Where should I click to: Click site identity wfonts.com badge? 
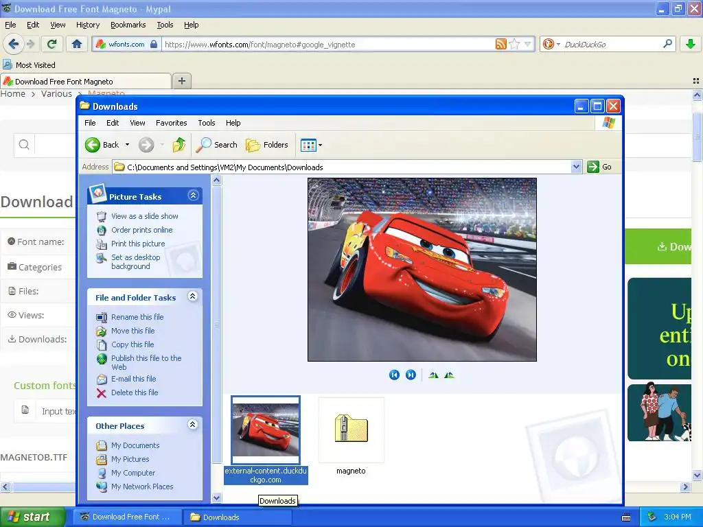[126, 45]
